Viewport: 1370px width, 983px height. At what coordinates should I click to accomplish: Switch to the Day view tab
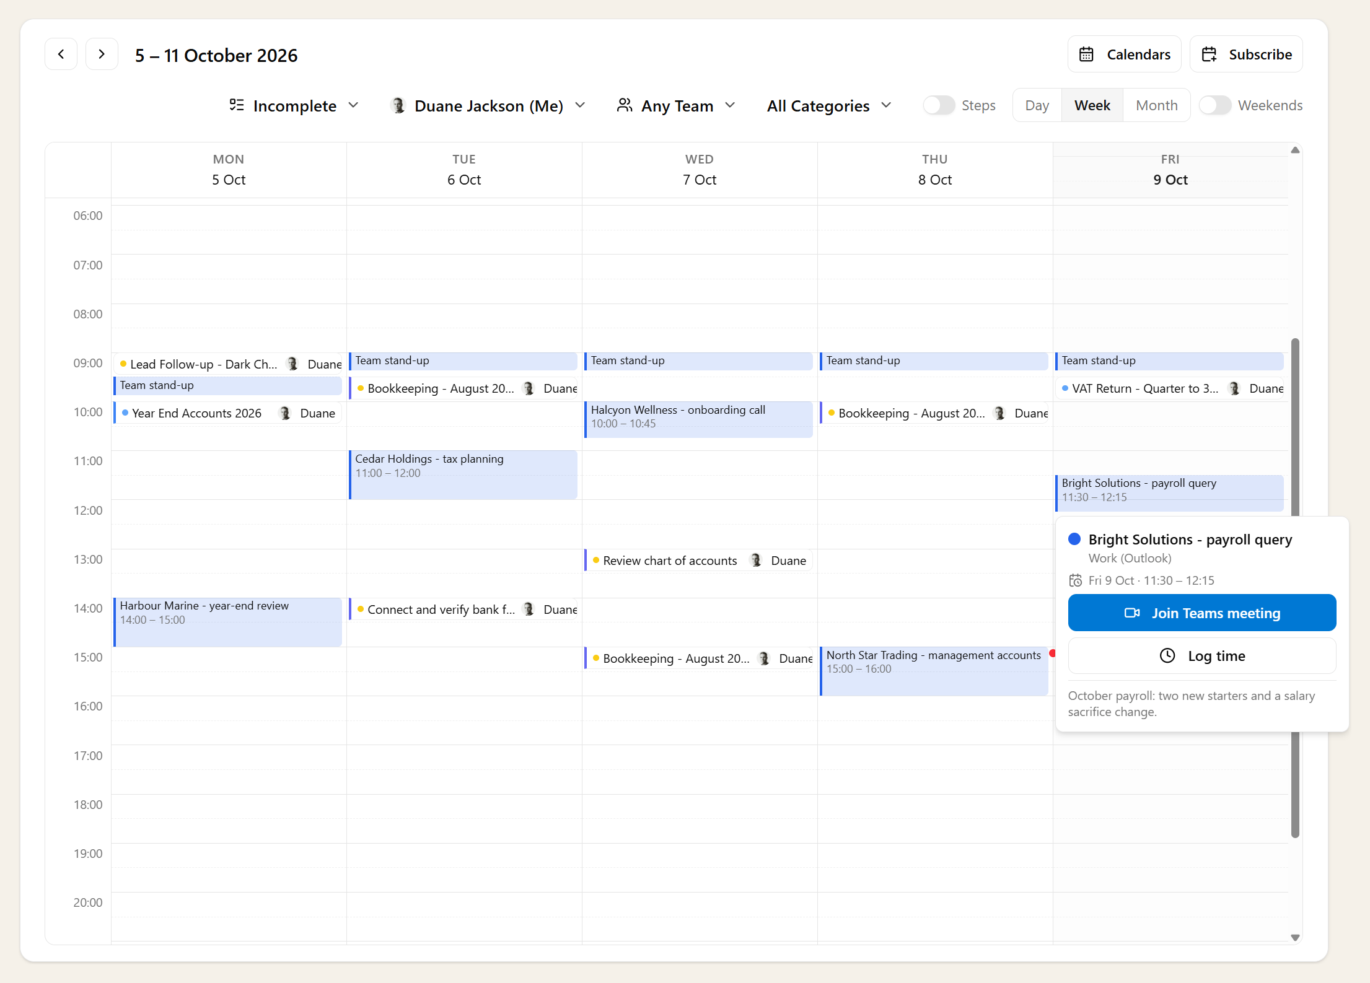(1037, 105)
